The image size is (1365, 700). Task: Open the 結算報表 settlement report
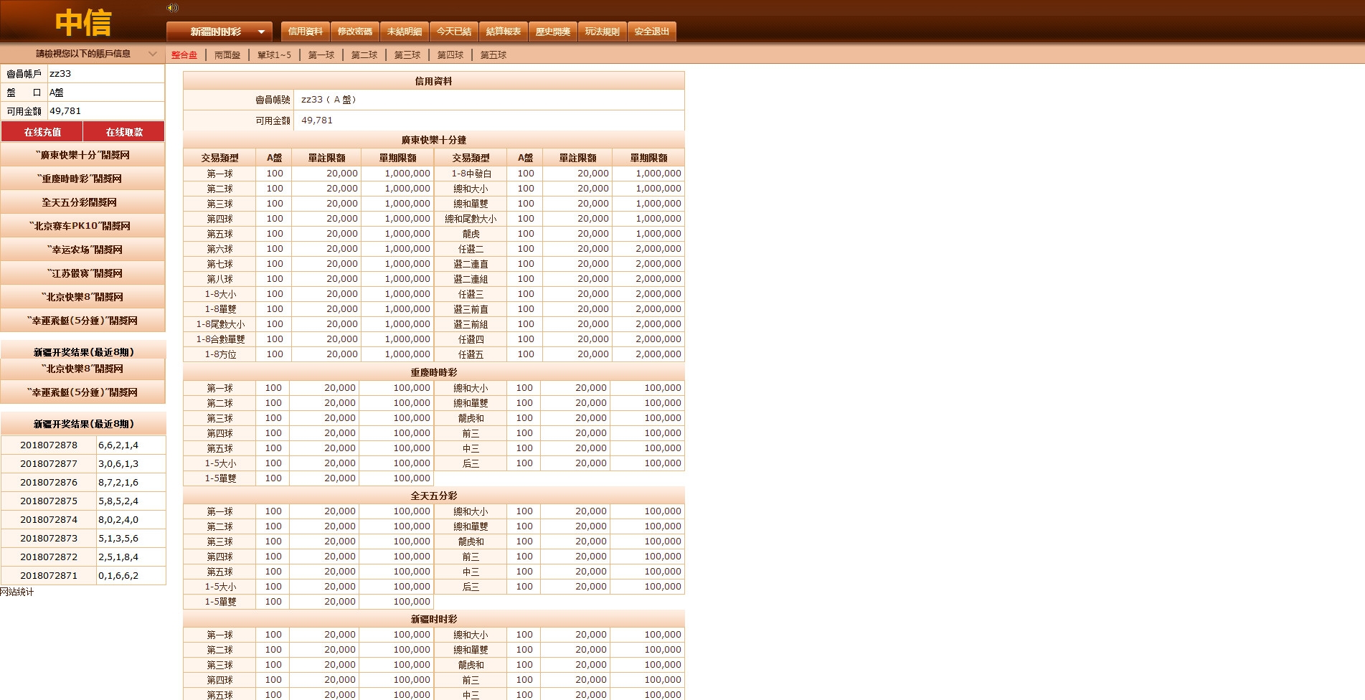pos(503,32)
